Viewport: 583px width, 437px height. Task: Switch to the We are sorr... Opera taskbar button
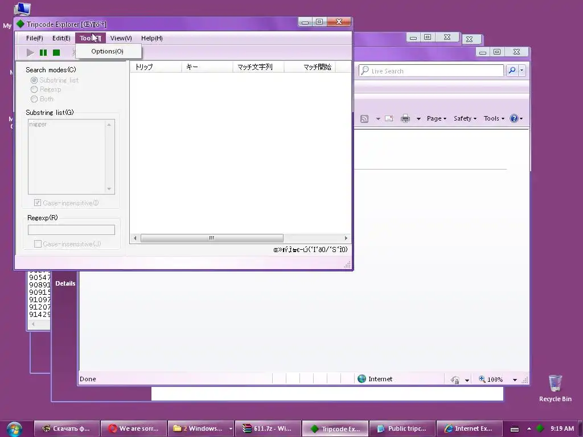point(134,428)
